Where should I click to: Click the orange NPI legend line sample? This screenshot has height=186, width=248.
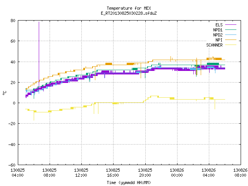[x=231, y=40]
